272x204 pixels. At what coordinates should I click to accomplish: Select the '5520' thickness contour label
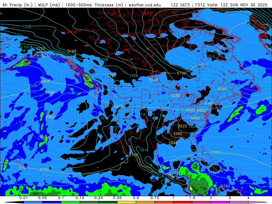coord(183,126)
